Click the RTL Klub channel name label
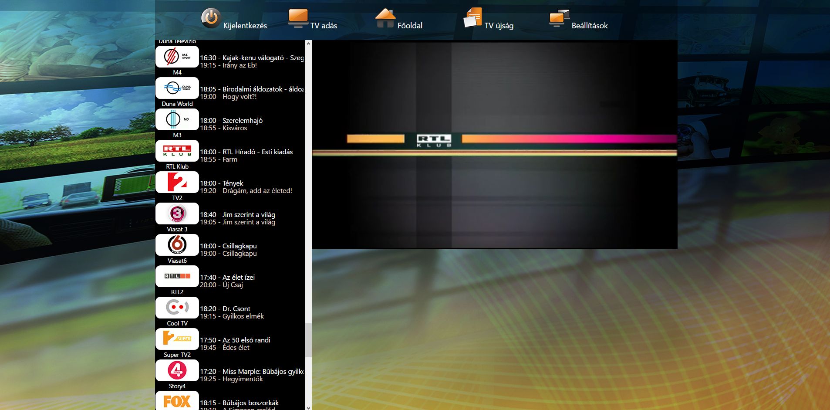 click(177, 166)
